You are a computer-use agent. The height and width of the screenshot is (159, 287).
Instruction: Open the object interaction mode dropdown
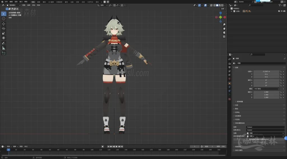[13, 5]
